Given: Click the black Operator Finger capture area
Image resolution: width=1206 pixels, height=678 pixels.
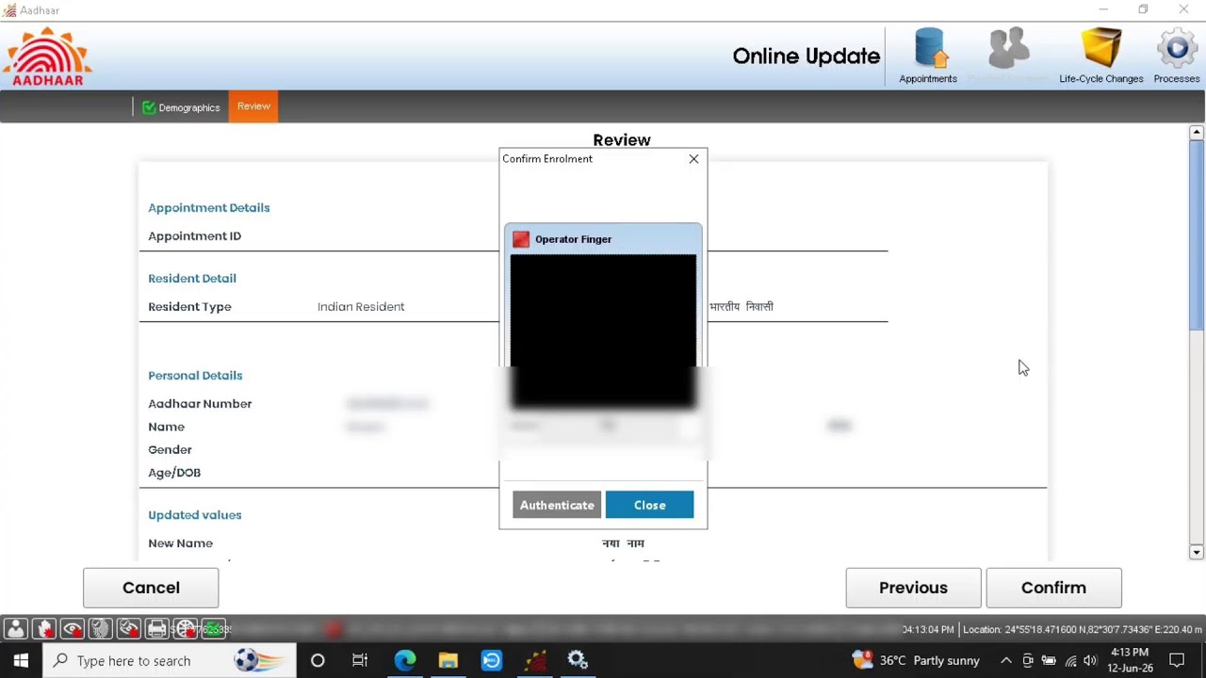Looking at the screenshot, I should [x=603, y=331].
